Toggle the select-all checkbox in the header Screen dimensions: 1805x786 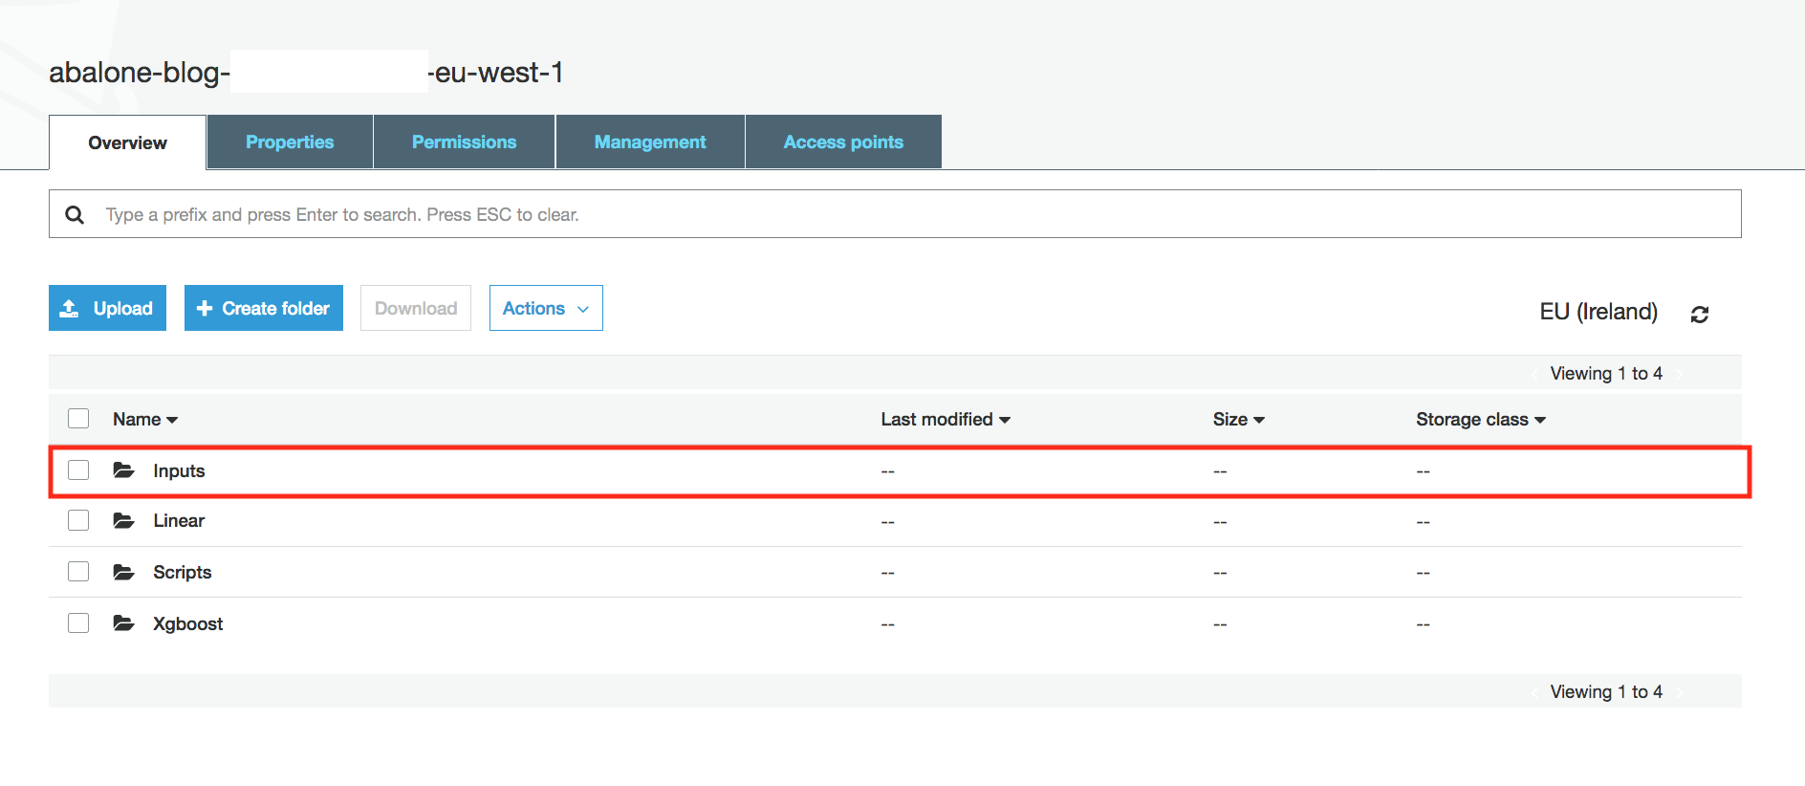78,419
